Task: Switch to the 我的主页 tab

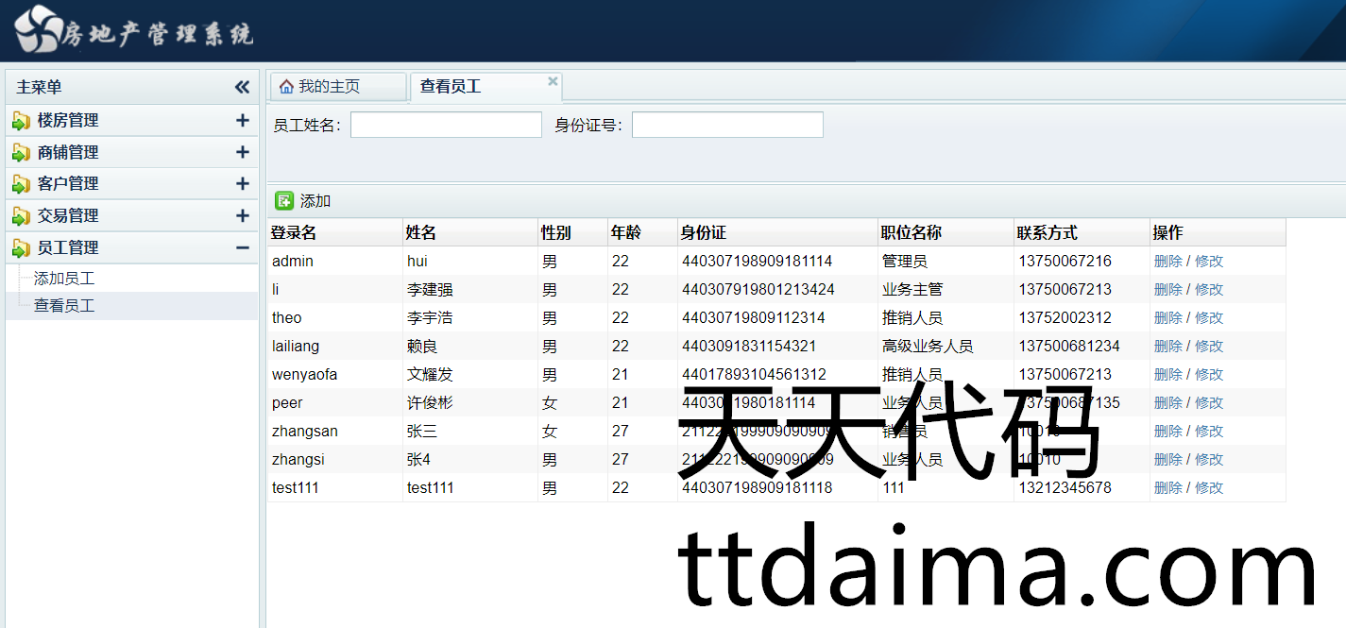Action: tap(329, 87)
